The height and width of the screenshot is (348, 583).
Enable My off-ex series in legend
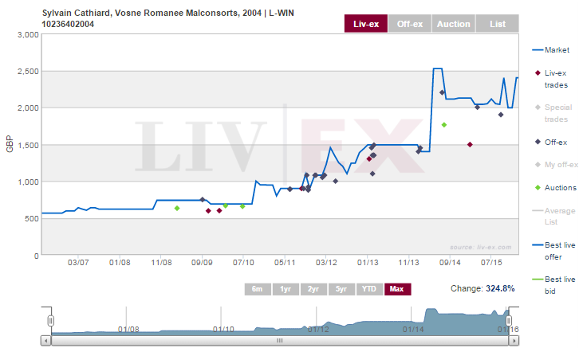pyautogui.click(x=556, y=165)
